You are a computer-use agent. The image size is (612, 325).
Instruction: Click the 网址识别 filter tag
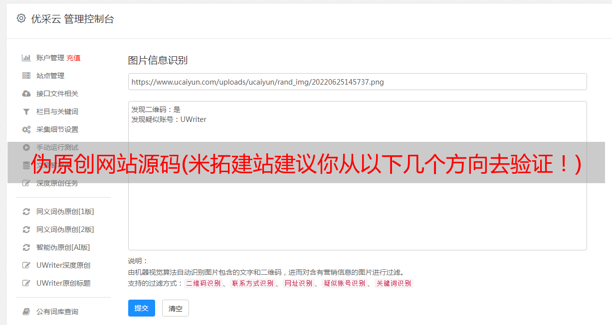coord(298,283)
